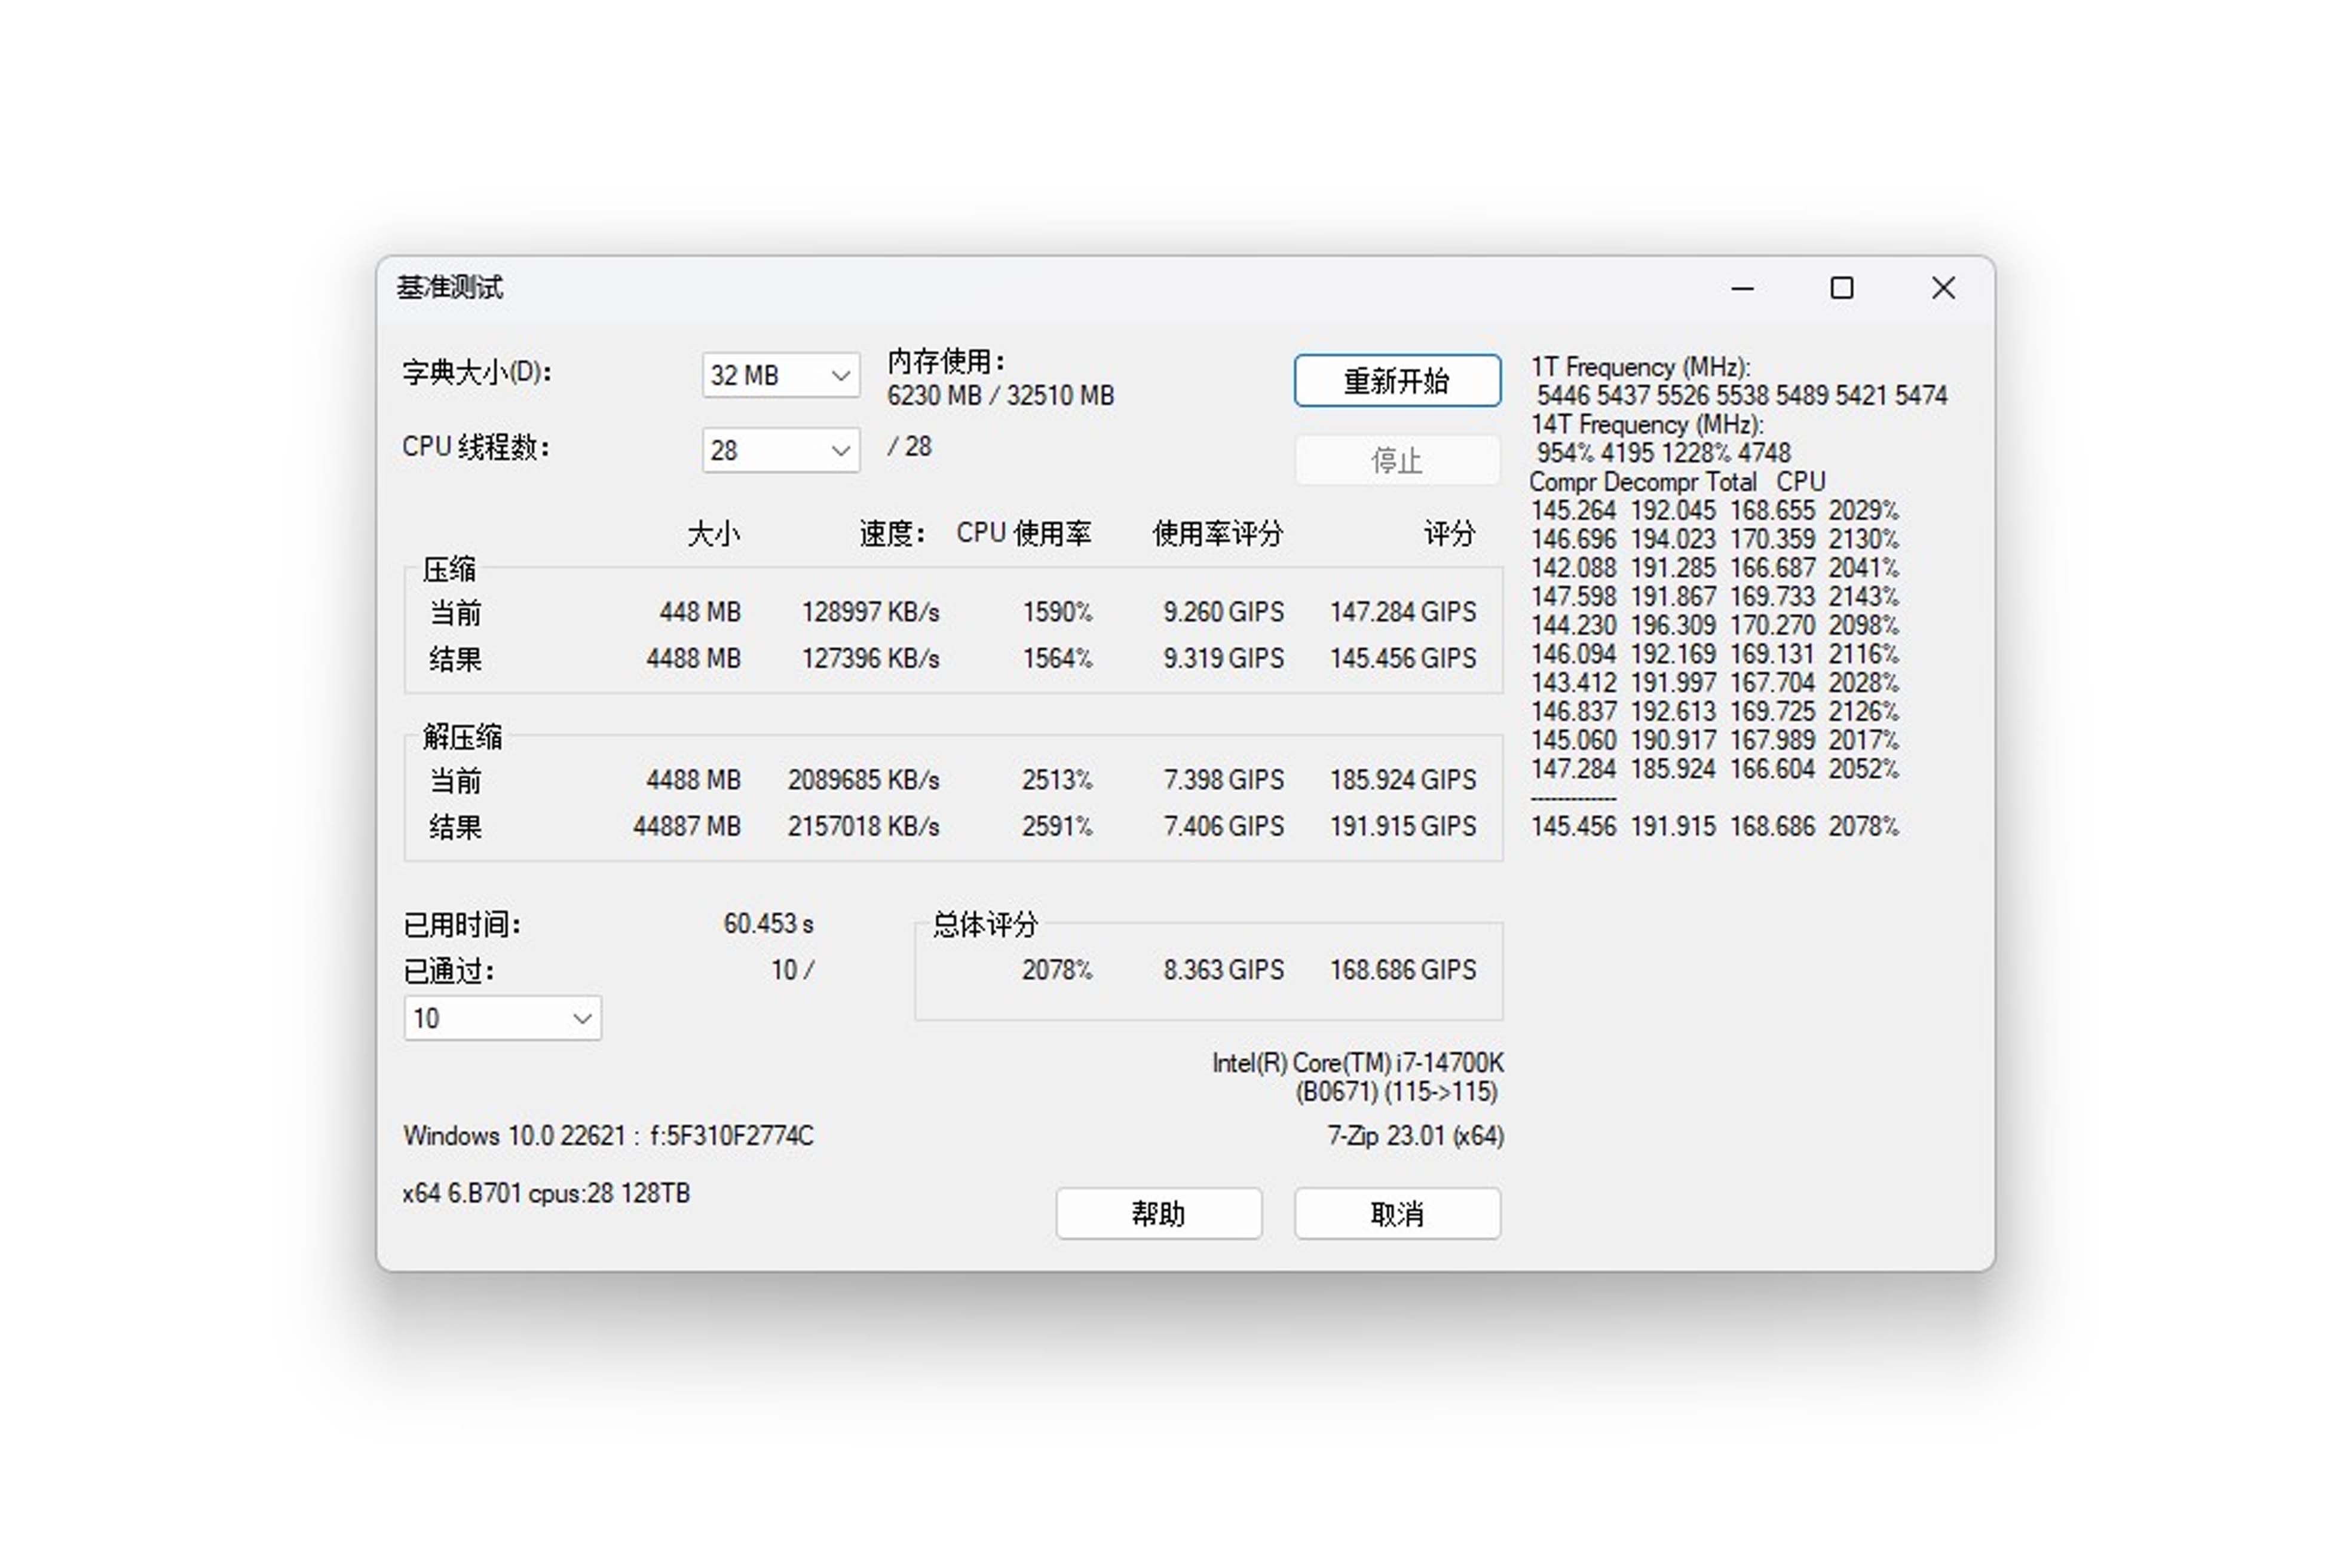
Task: Click the total usage rating 8.363 GIPS
Action: [1223, 970]
